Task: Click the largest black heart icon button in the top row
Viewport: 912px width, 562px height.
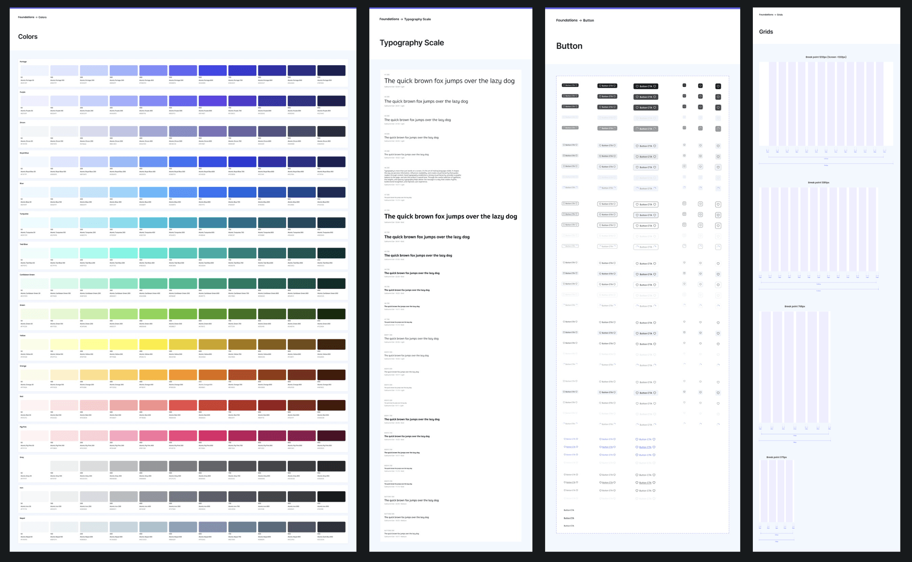Action: click(718, 86)
